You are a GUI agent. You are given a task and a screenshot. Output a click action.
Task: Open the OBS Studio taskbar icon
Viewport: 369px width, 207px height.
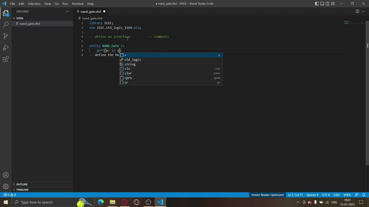point(148,202)
